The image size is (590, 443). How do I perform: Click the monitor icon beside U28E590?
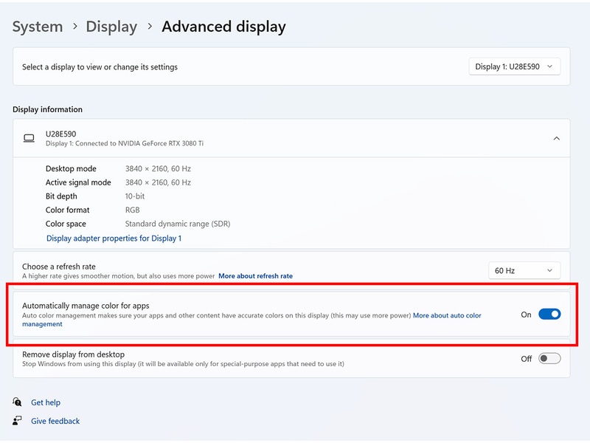(29, 138)
